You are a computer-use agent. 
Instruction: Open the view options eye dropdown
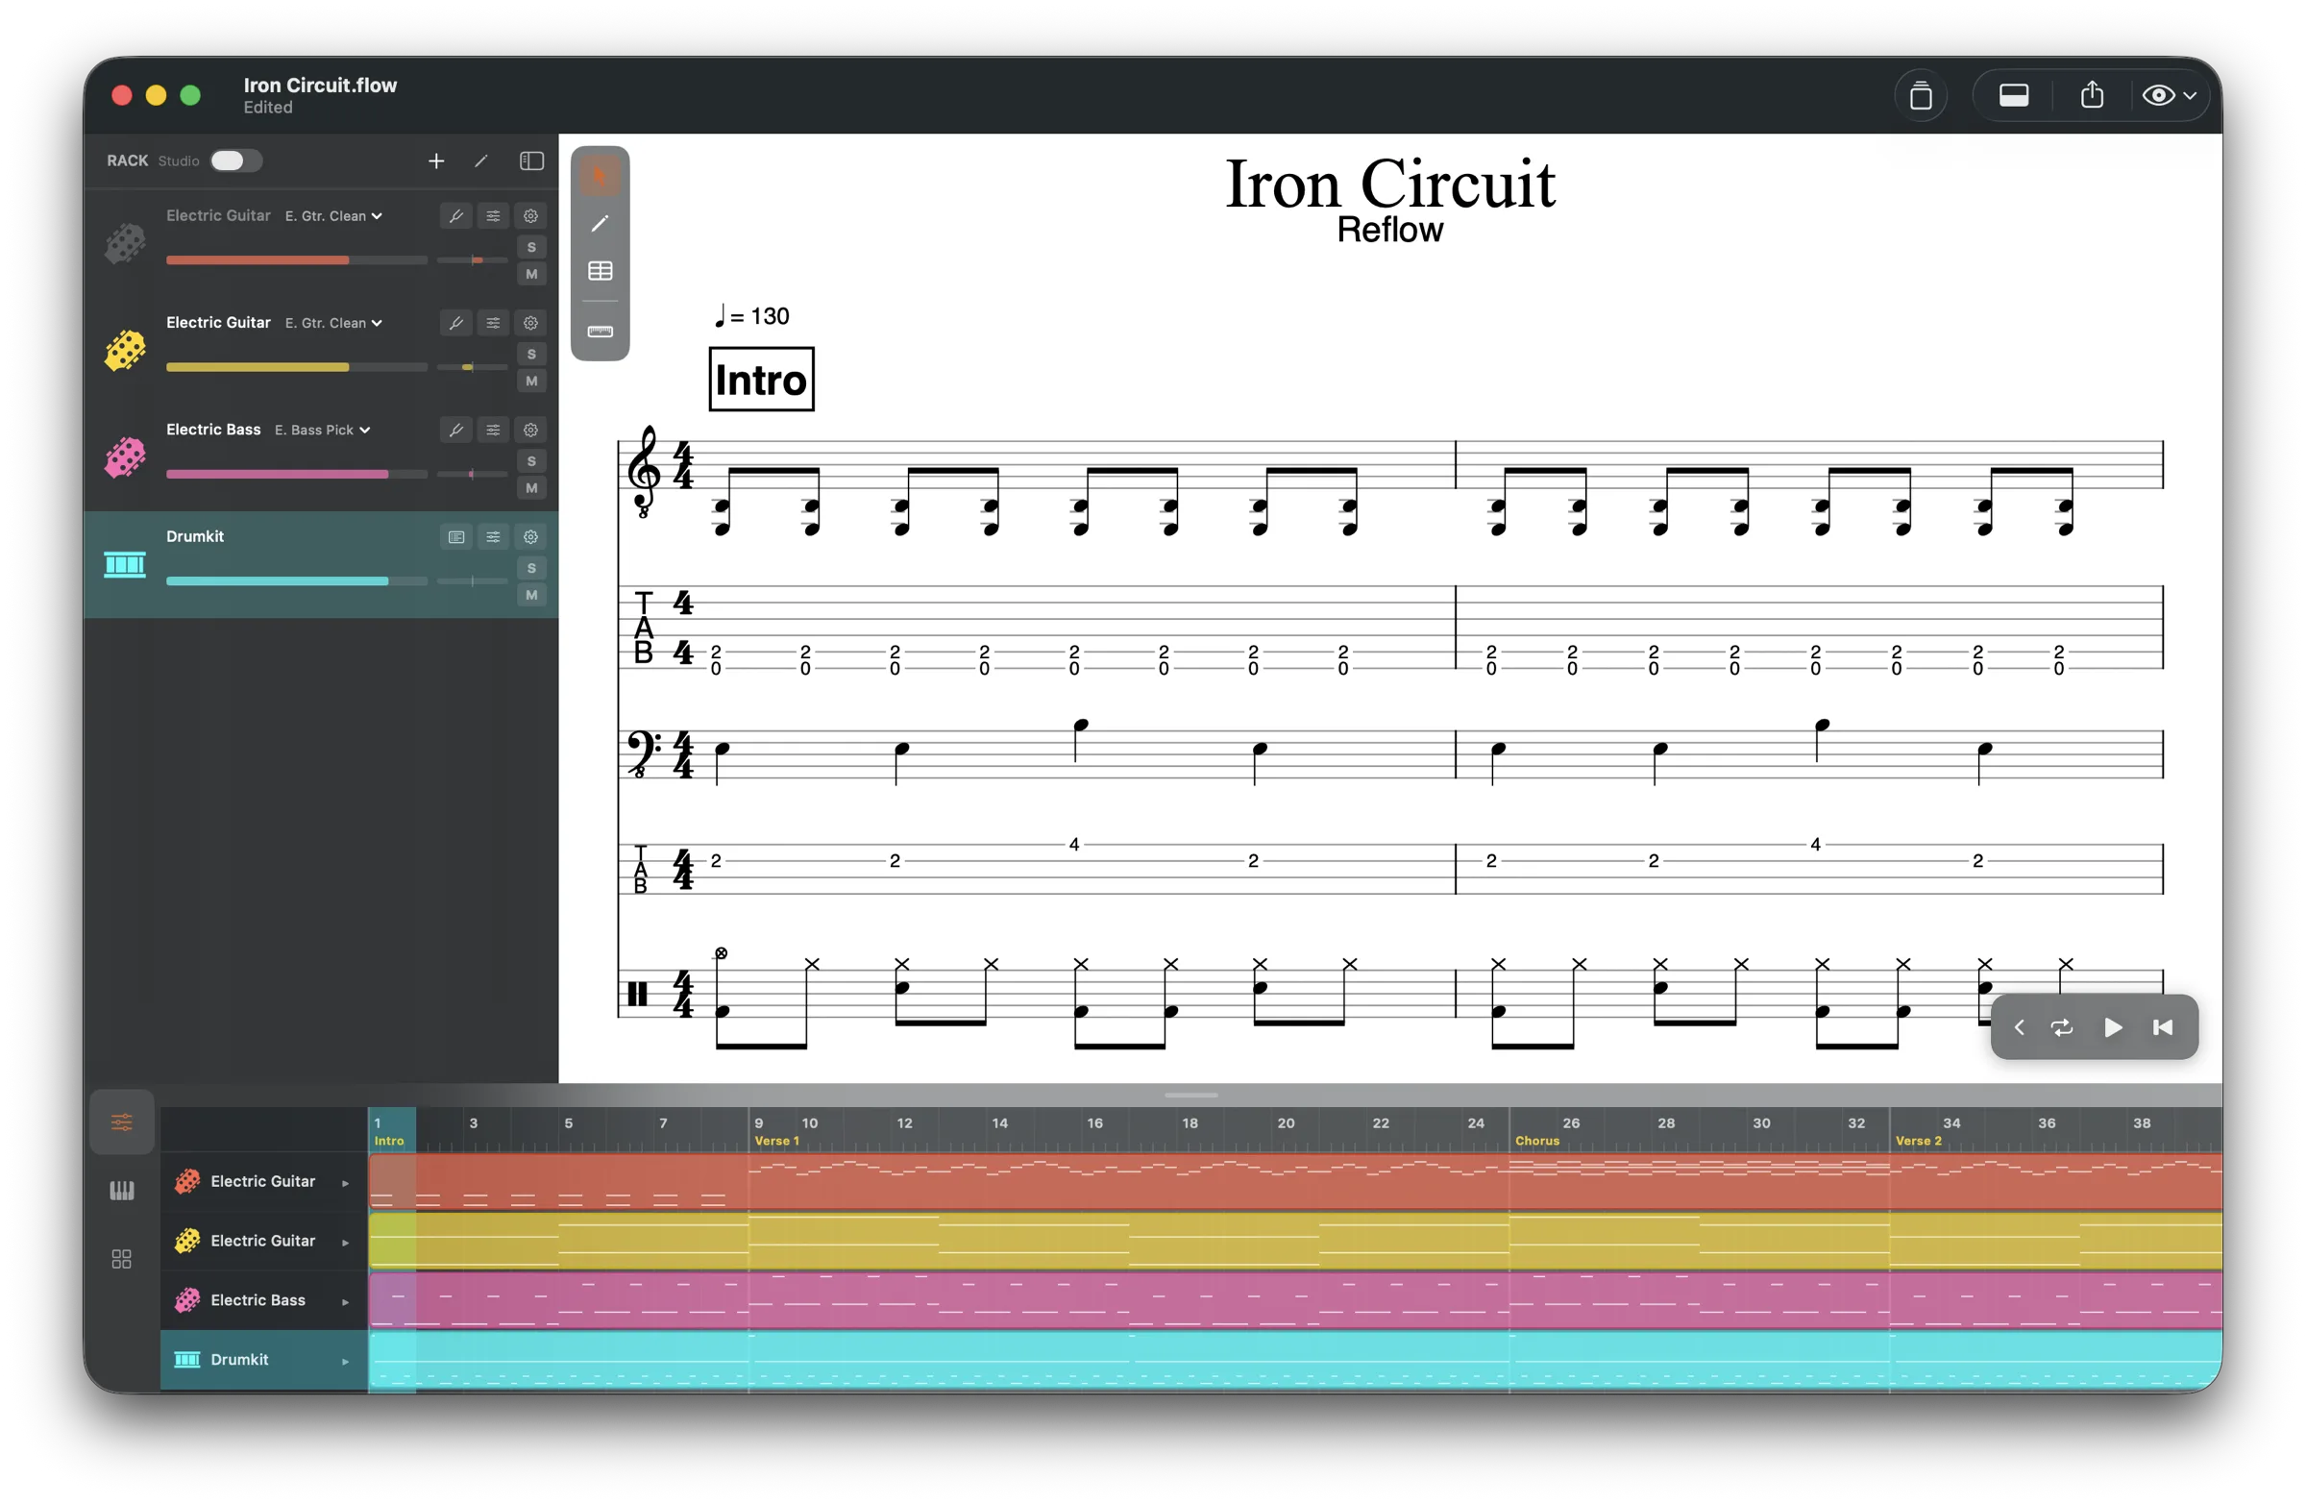tap(2169, 95)
